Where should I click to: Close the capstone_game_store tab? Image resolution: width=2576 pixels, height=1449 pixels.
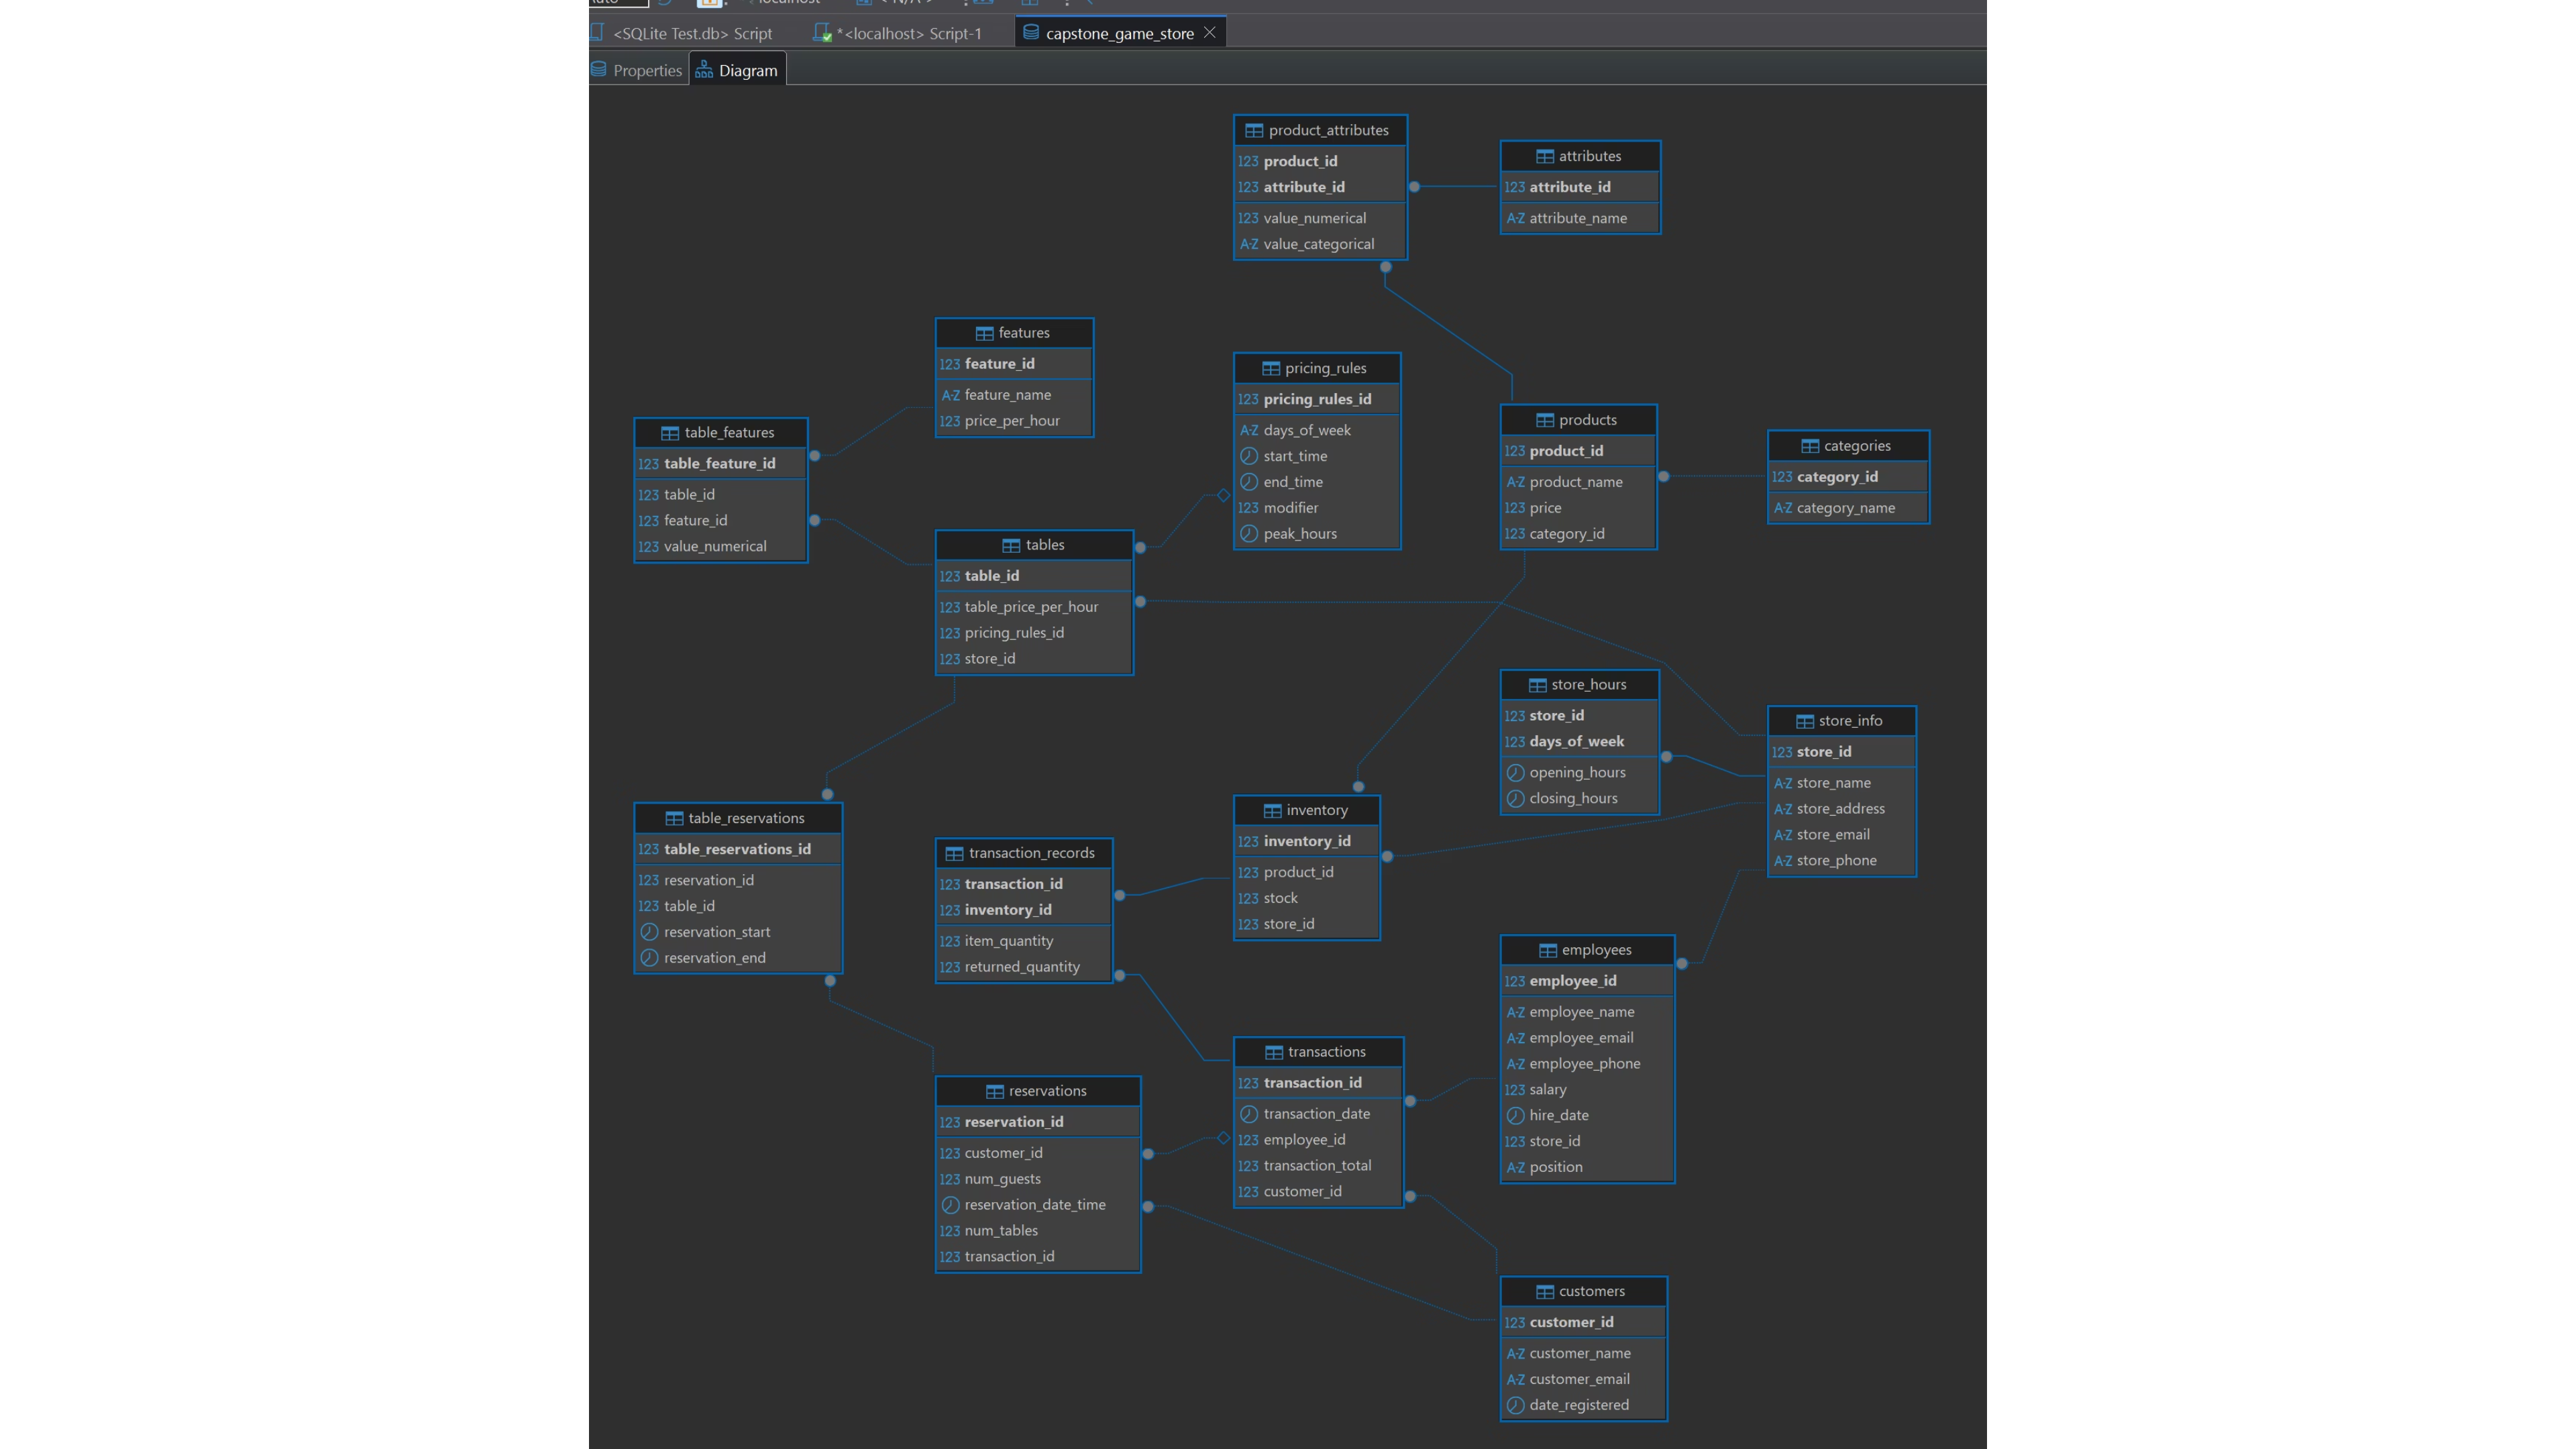tap(1210, 32)
